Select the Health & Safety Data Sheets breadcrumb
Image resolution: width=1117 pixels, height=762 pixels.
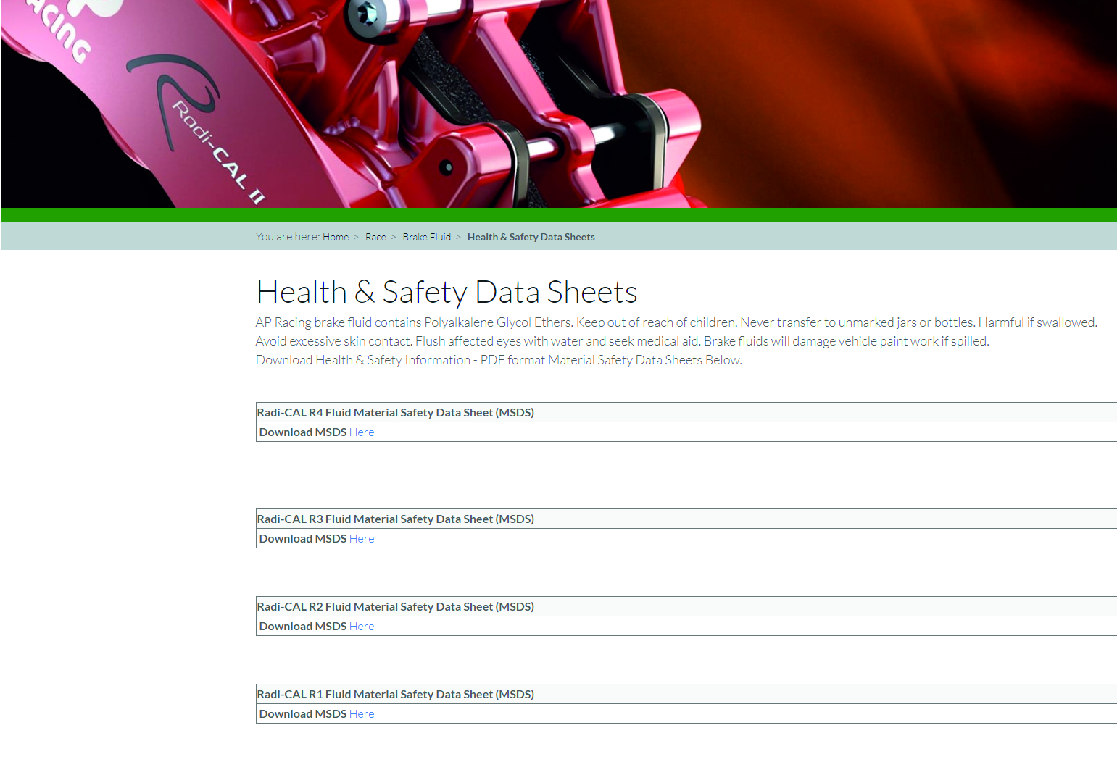click(531, 237)
